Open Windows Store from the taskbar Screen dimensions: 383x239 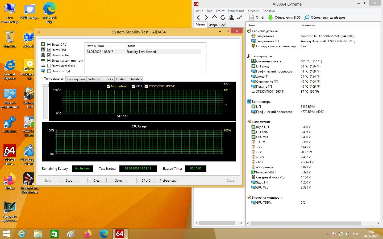54,234
